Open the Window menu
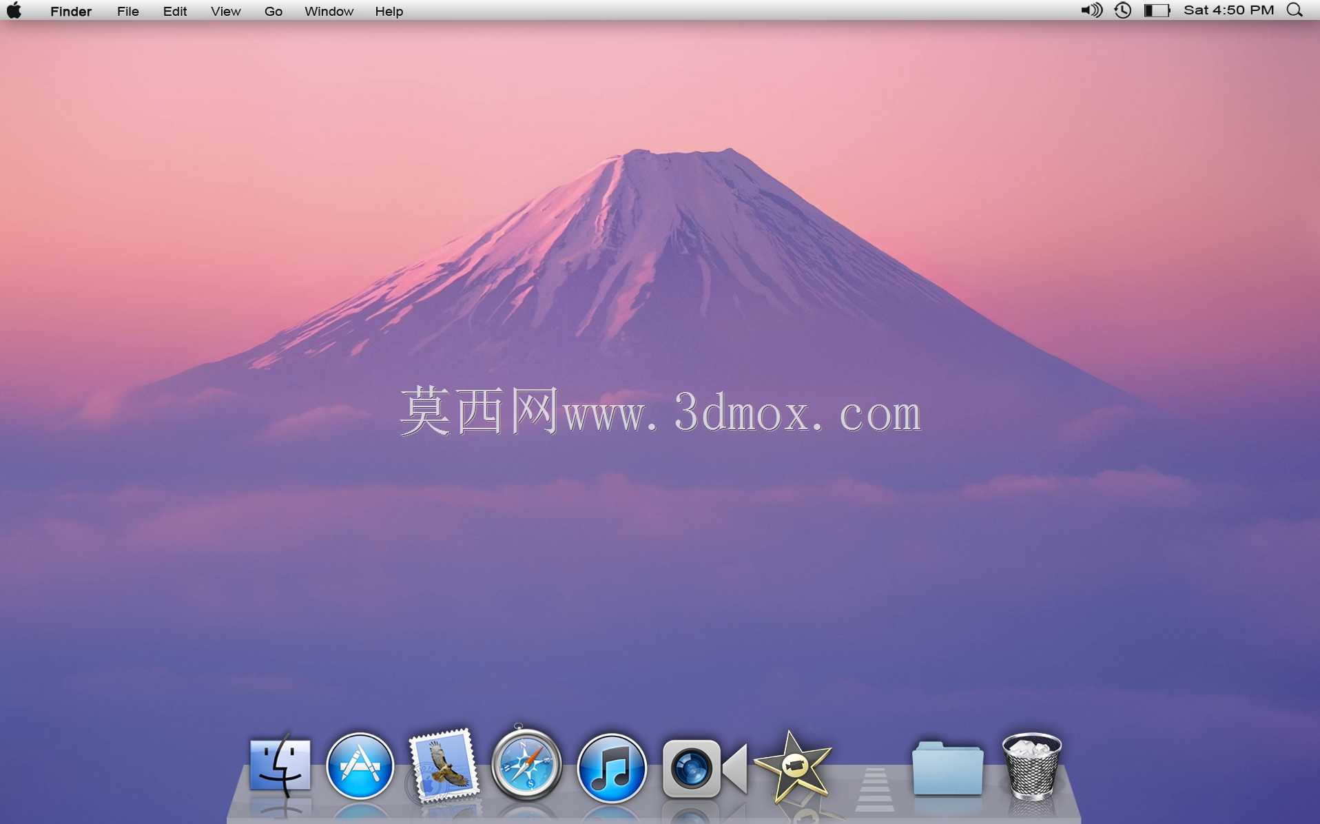Viewport: 1320px width, 824px height. [x=329, y=11]
